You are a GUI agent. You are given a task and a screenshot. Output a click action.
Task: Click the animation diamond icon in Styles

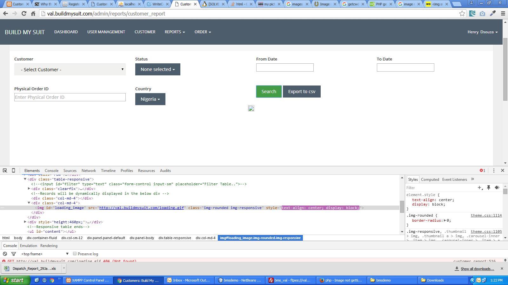coord(497,187)
